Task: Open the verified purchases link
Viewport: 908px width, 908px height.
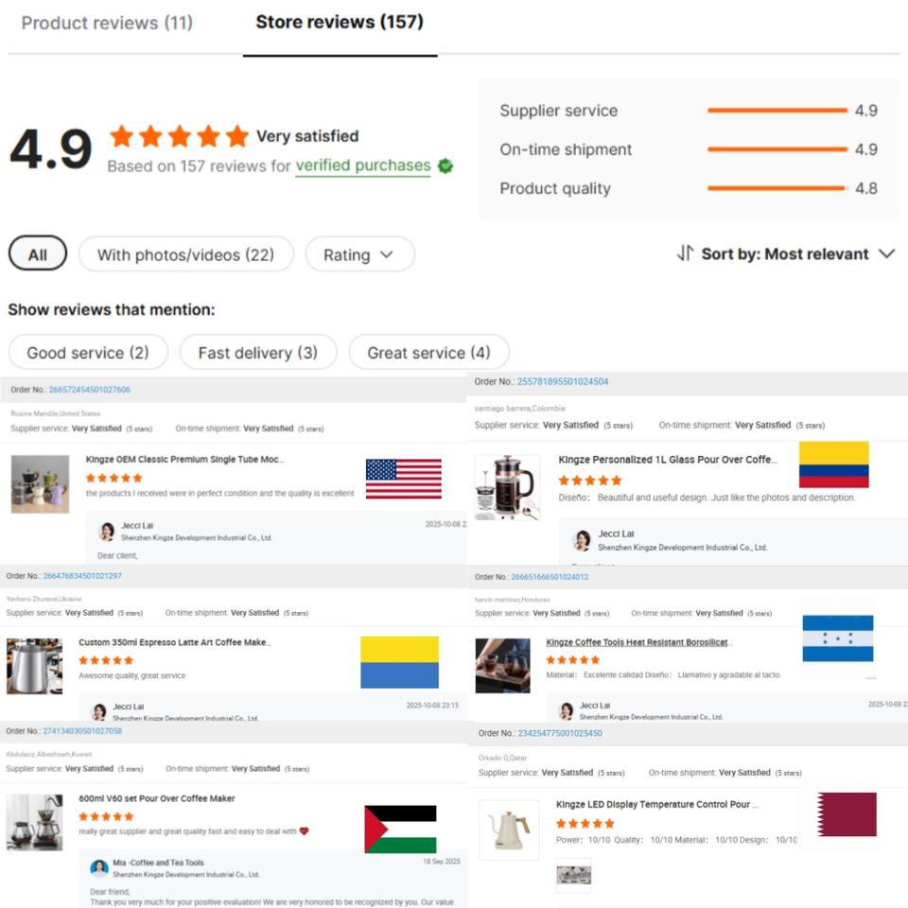Action: point(363,166)
